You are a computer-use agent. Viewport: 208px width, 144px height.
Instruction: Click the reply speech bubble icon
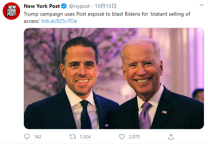[27, 137]
